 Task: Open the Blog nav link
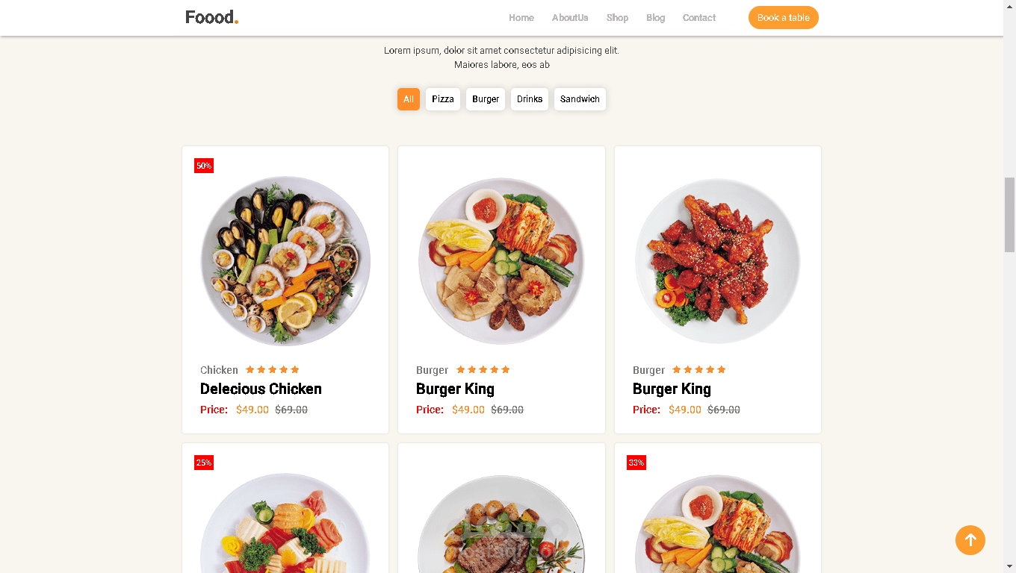[656, 18]
